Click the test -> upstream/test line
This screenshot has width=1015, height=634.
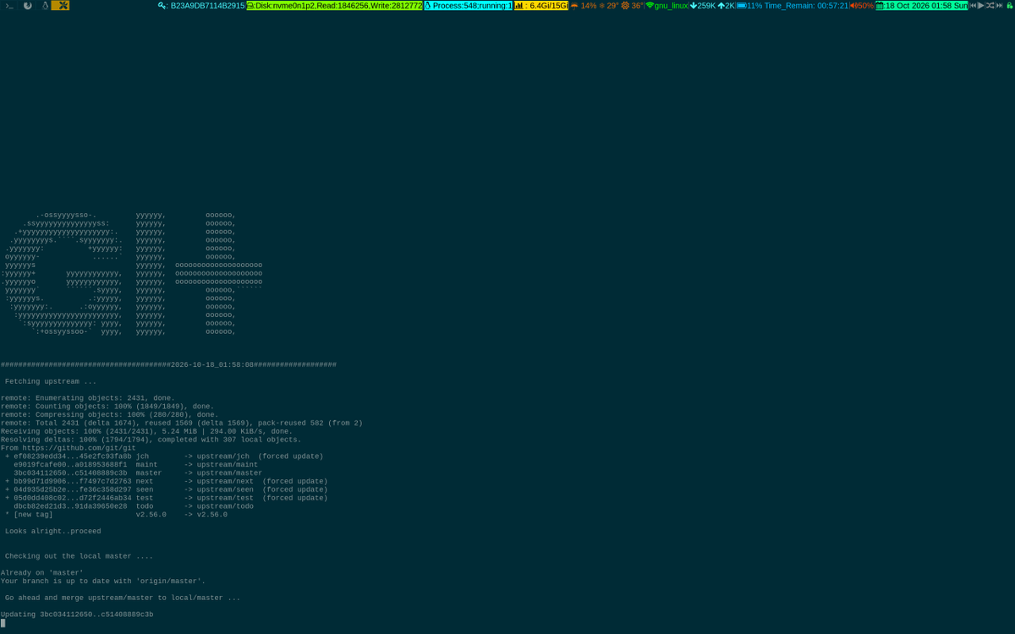(x=167, y=498)
